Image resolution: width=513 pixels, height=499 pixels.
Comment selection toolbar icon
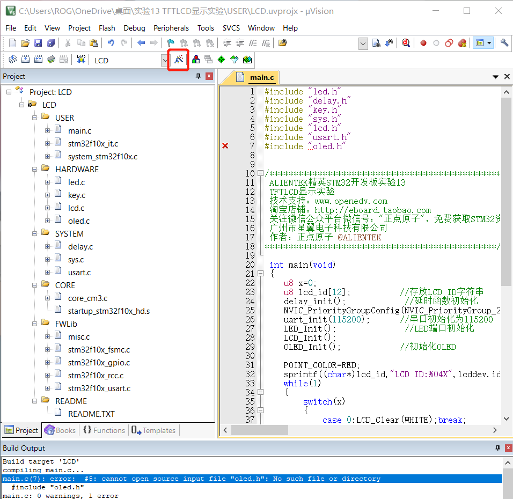click(253, 43)
